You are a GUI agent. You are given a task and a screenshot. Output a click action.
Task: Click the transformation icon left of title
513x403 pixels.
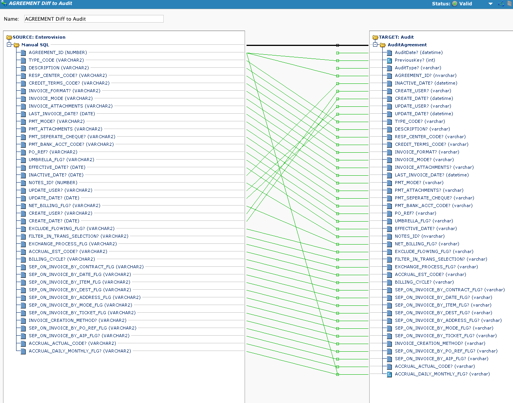(x=4, y=3)
